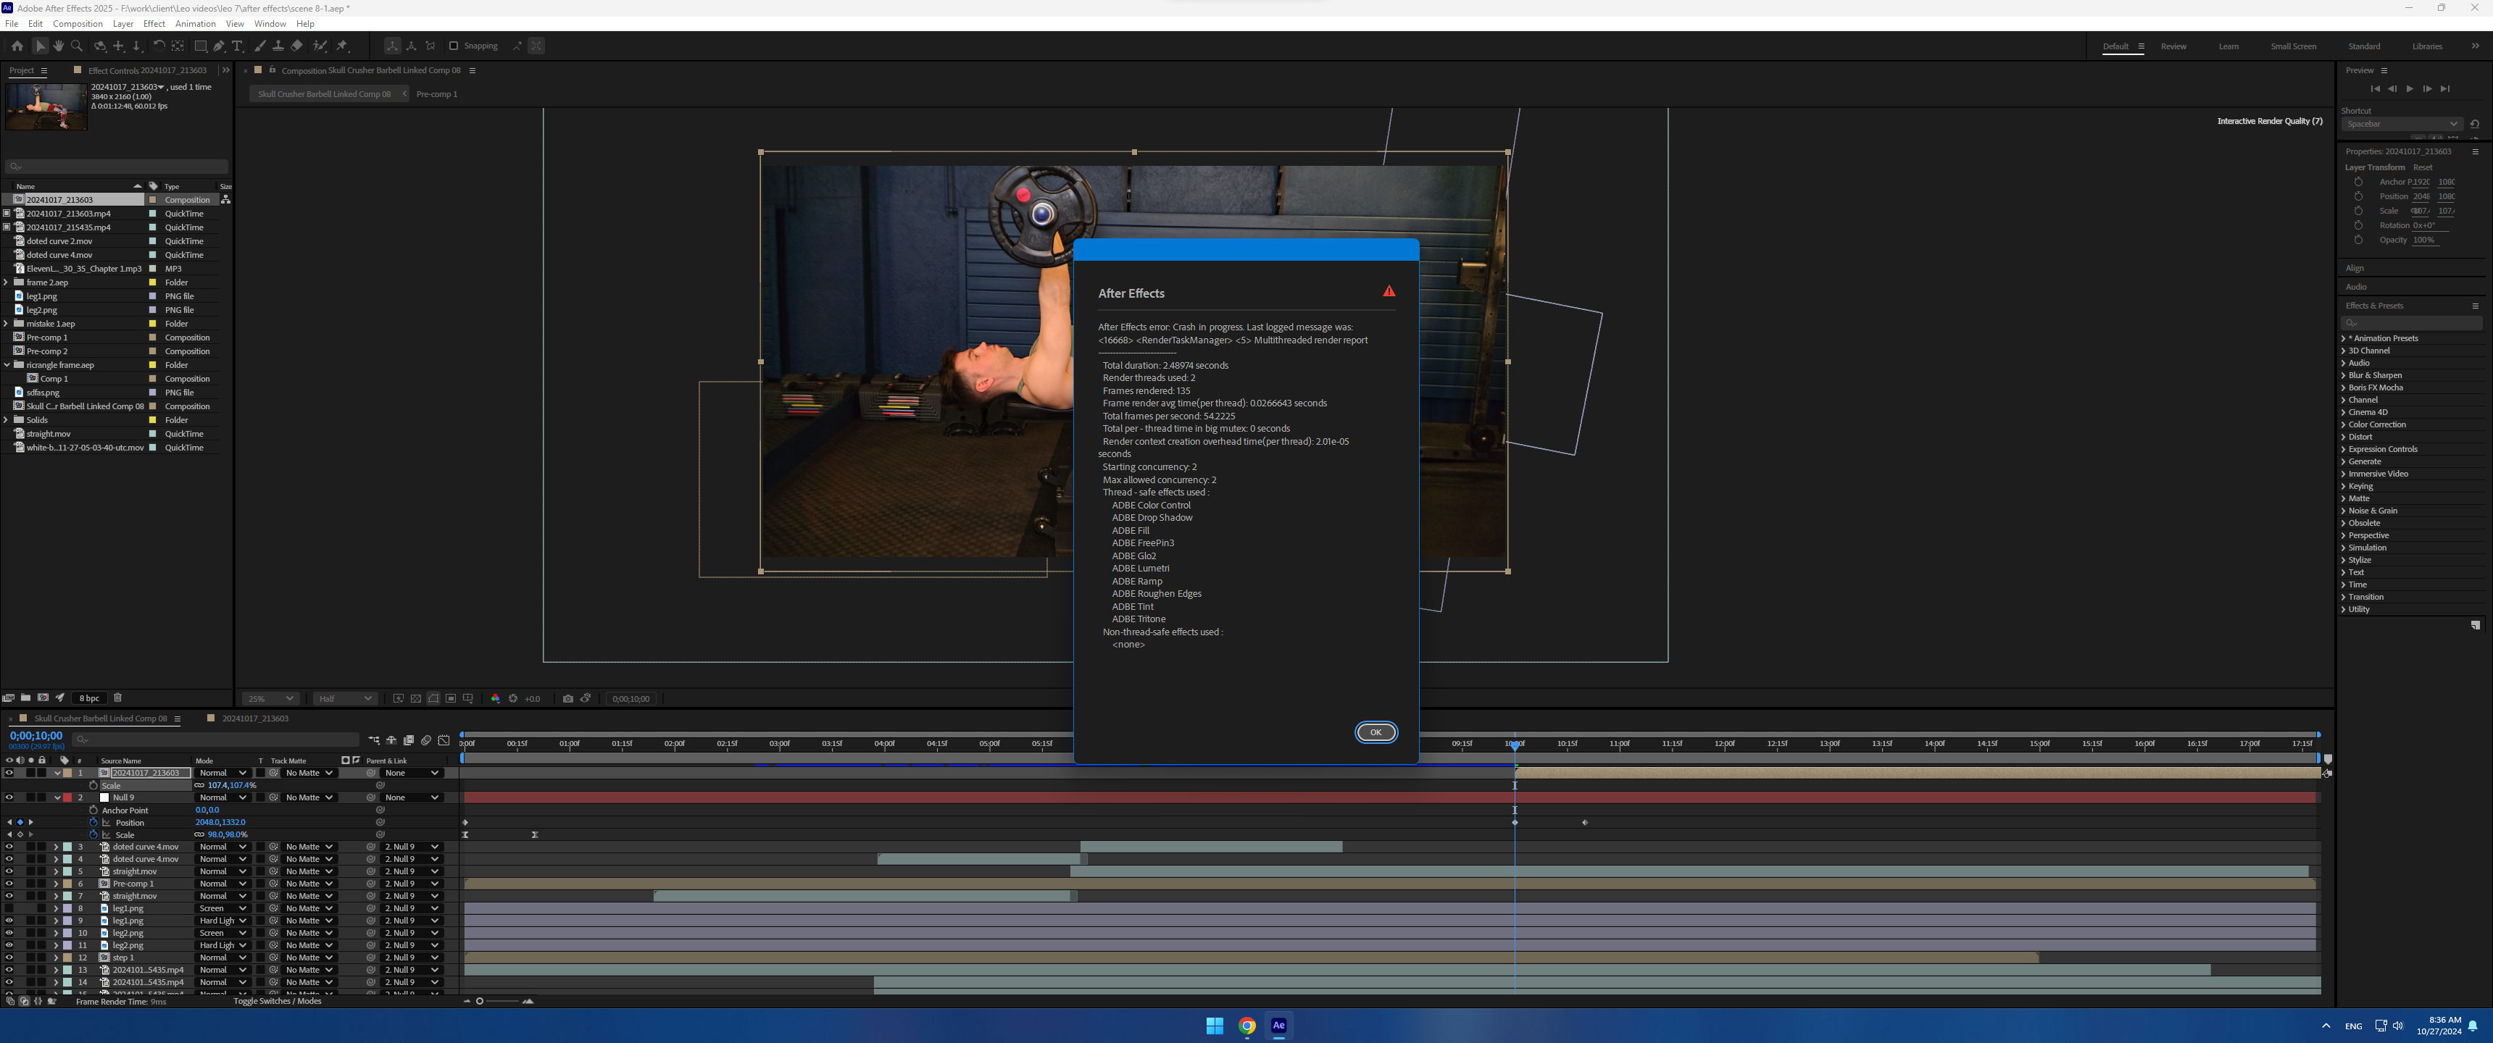Viewport: 2493px width, 1043px height.
Task: Select the Rotation tool
Action: pos(159,46)
